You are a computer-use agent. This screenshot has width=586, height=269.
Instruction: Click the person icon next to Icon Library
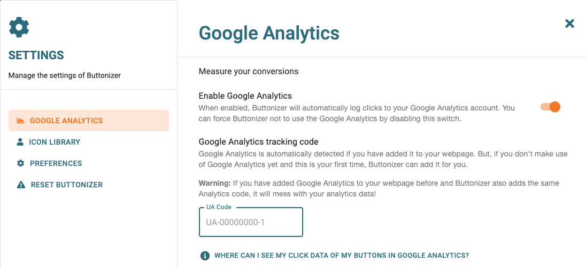click(20, 142)
